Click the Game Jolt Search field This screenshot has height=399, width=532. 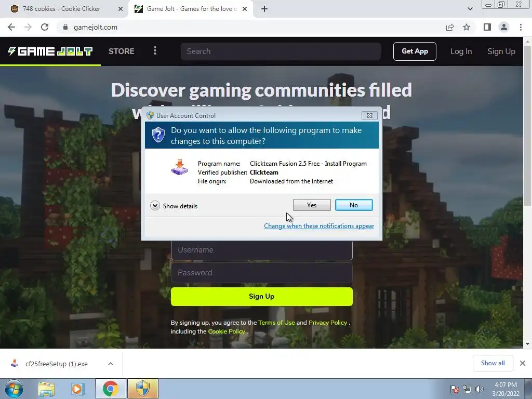click(x=281, y=51)
